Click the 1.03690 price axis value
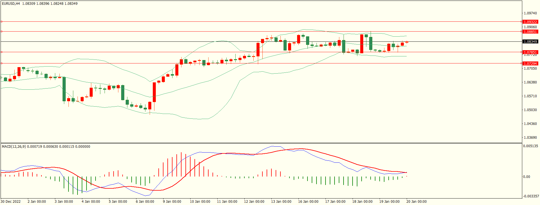 pyautogui.click(x=530, y=138)
